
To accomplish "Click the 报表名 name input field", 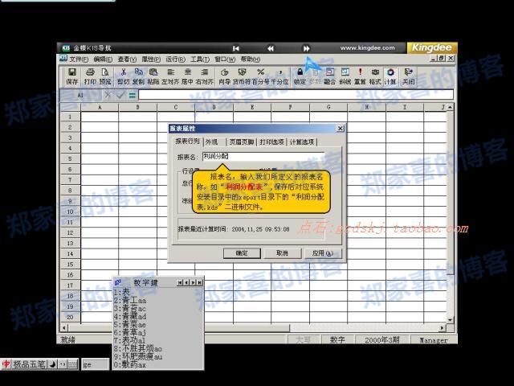I will [264, 156].
